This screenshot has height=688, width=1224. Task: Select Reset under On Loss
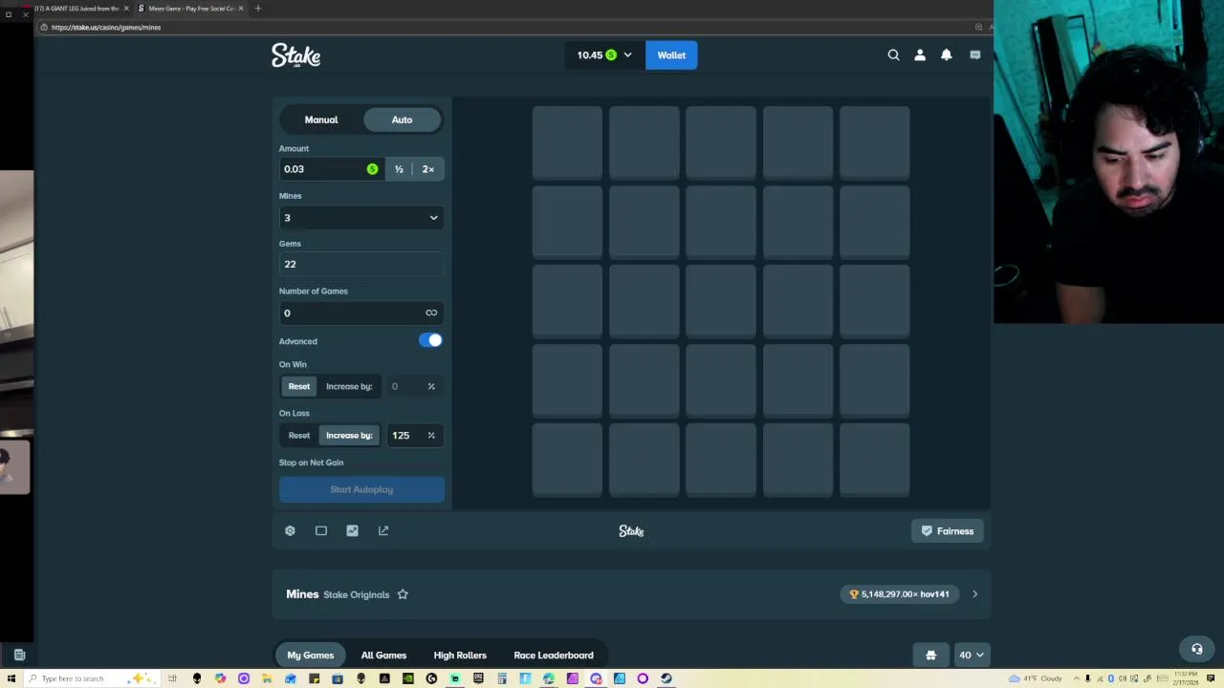coord(298,435)
